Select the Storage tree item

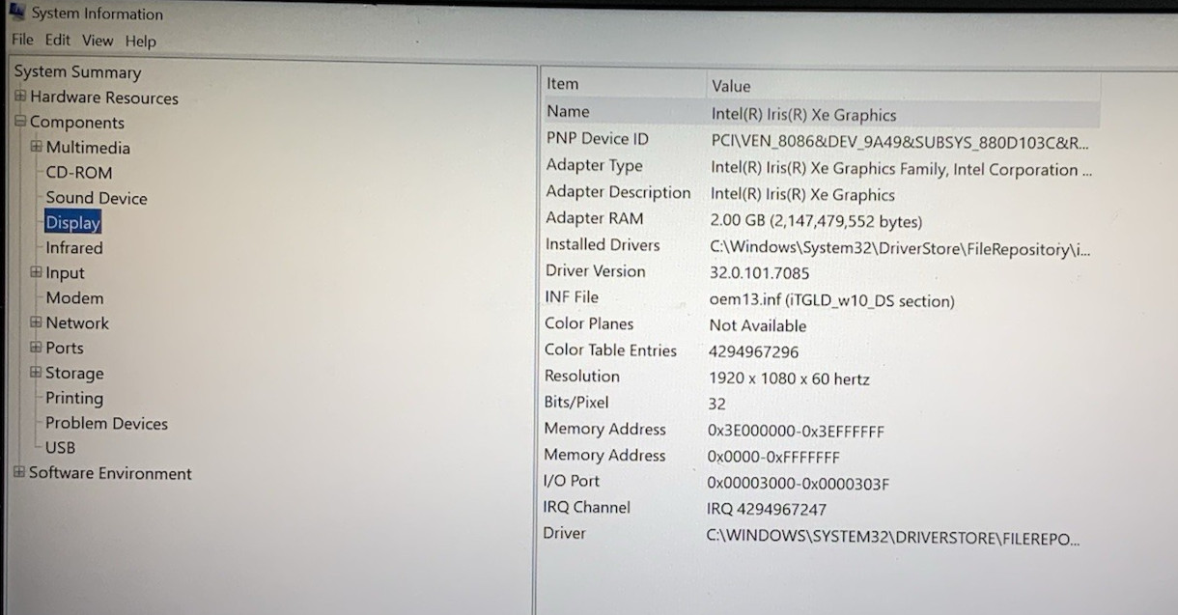tap(74, 374)
